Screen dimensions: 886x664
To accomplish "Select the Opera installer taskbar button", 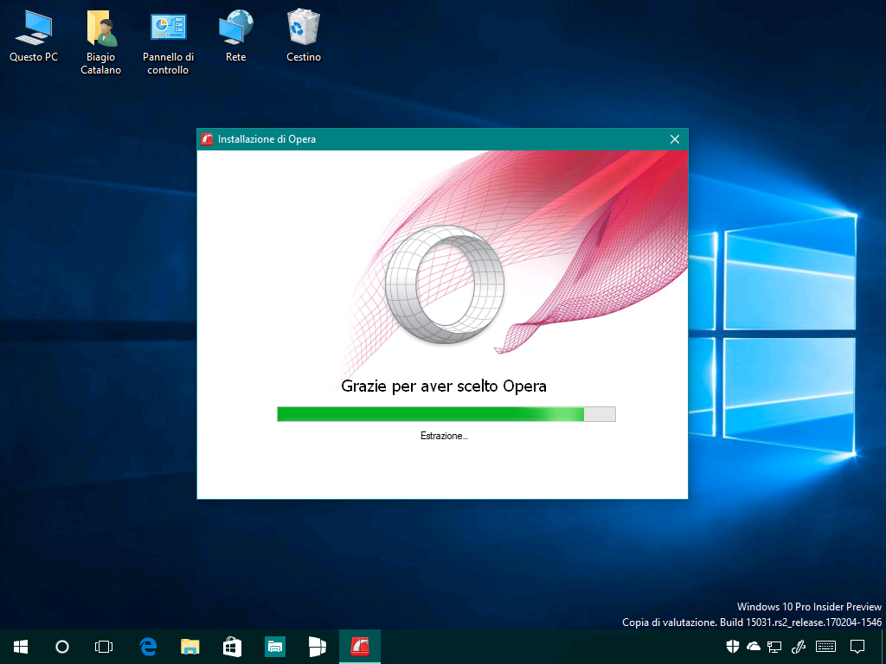I will tap(360, 647).
